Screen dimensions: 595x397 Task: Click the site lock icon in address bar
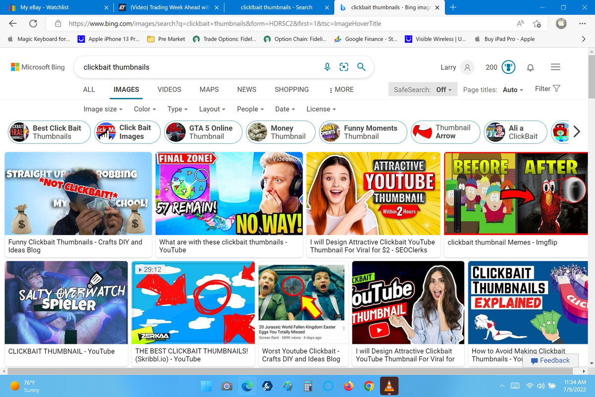[58, 23]
